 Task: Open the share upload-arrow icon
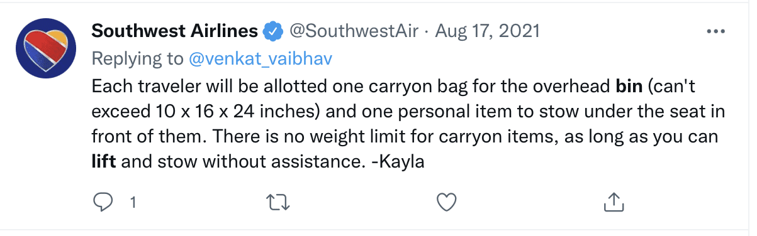(613, 201)
